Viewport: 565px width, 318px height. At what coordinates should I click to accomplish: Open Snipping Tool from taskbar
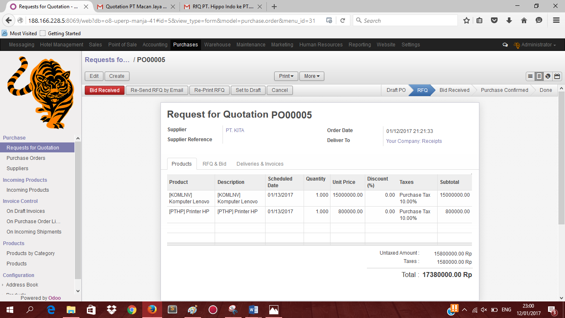(x=233, y=310)
